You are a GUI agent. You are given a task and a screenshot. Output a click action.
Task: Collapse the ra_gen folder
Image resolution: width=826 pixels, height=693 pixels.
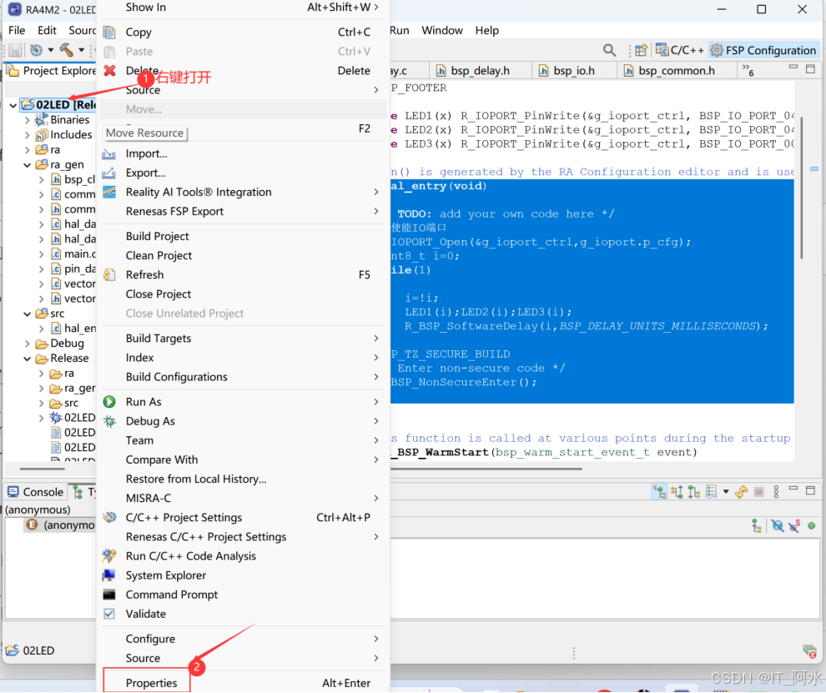(x=28, y=165)
